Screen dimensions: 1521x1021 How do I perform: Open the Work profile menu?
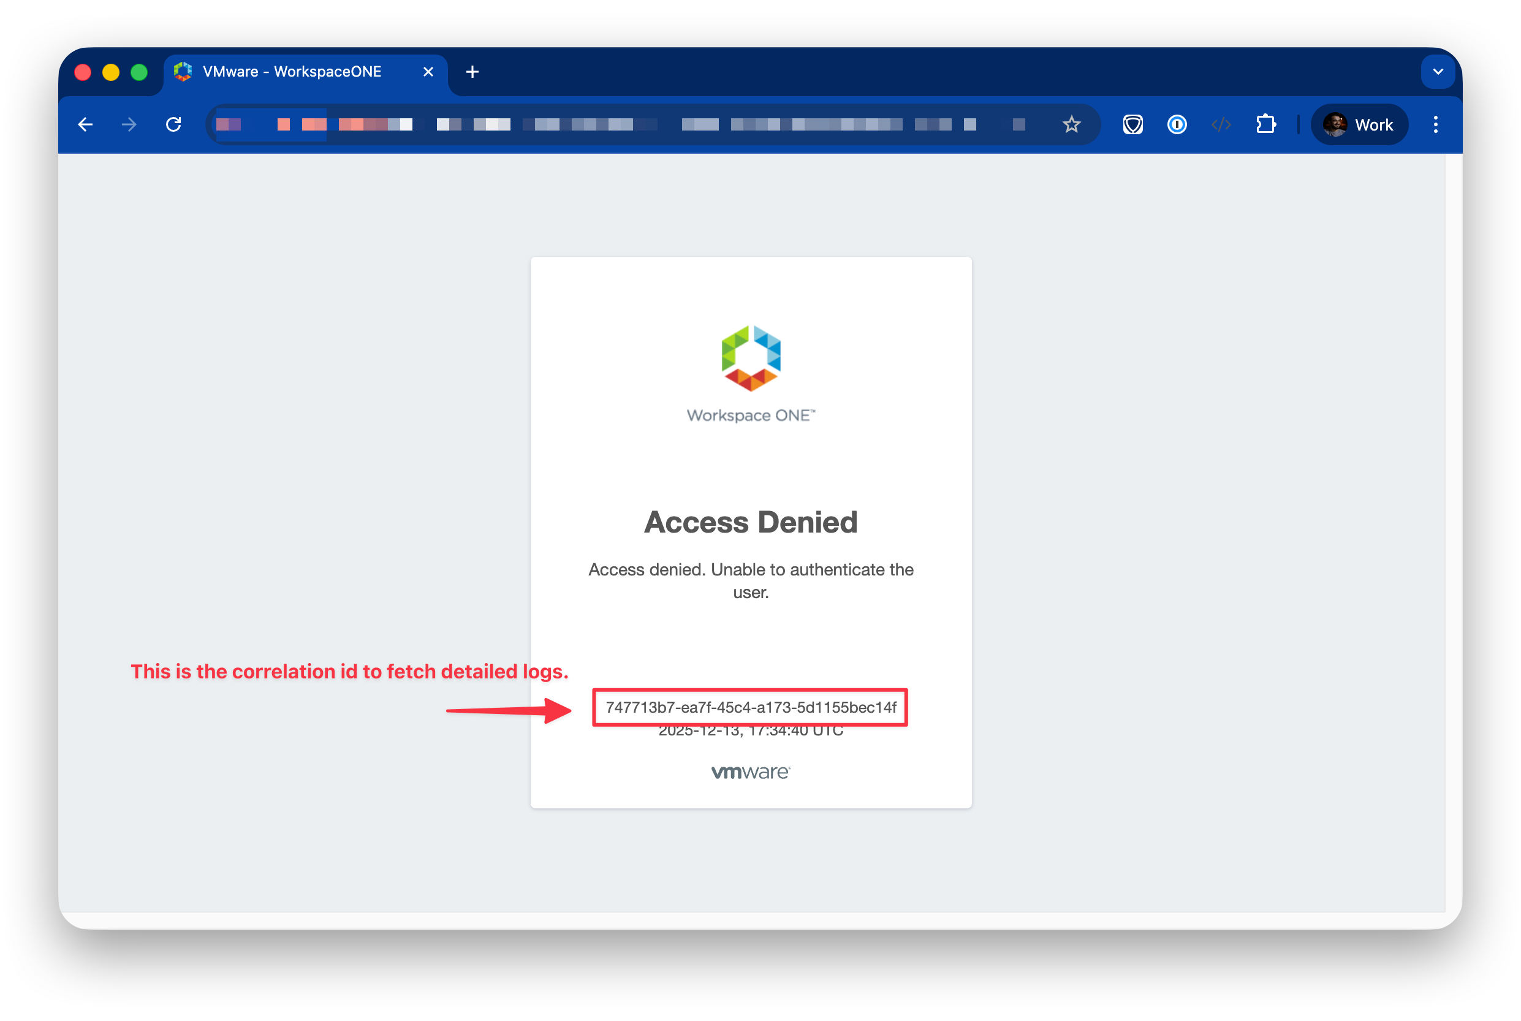[1359, 124]
